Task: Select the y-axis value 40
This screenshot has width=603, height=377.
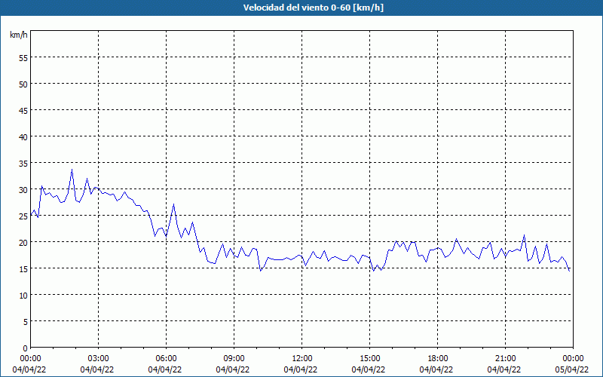Action: coord(23,137)
